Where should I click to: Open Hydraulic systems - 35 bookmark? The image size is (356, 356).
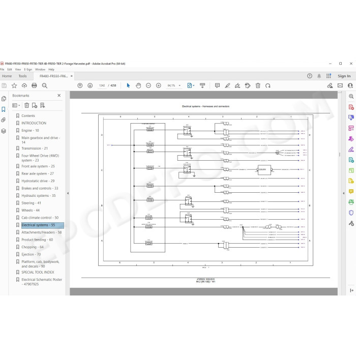pyautogui.click(x=38, y=195)
